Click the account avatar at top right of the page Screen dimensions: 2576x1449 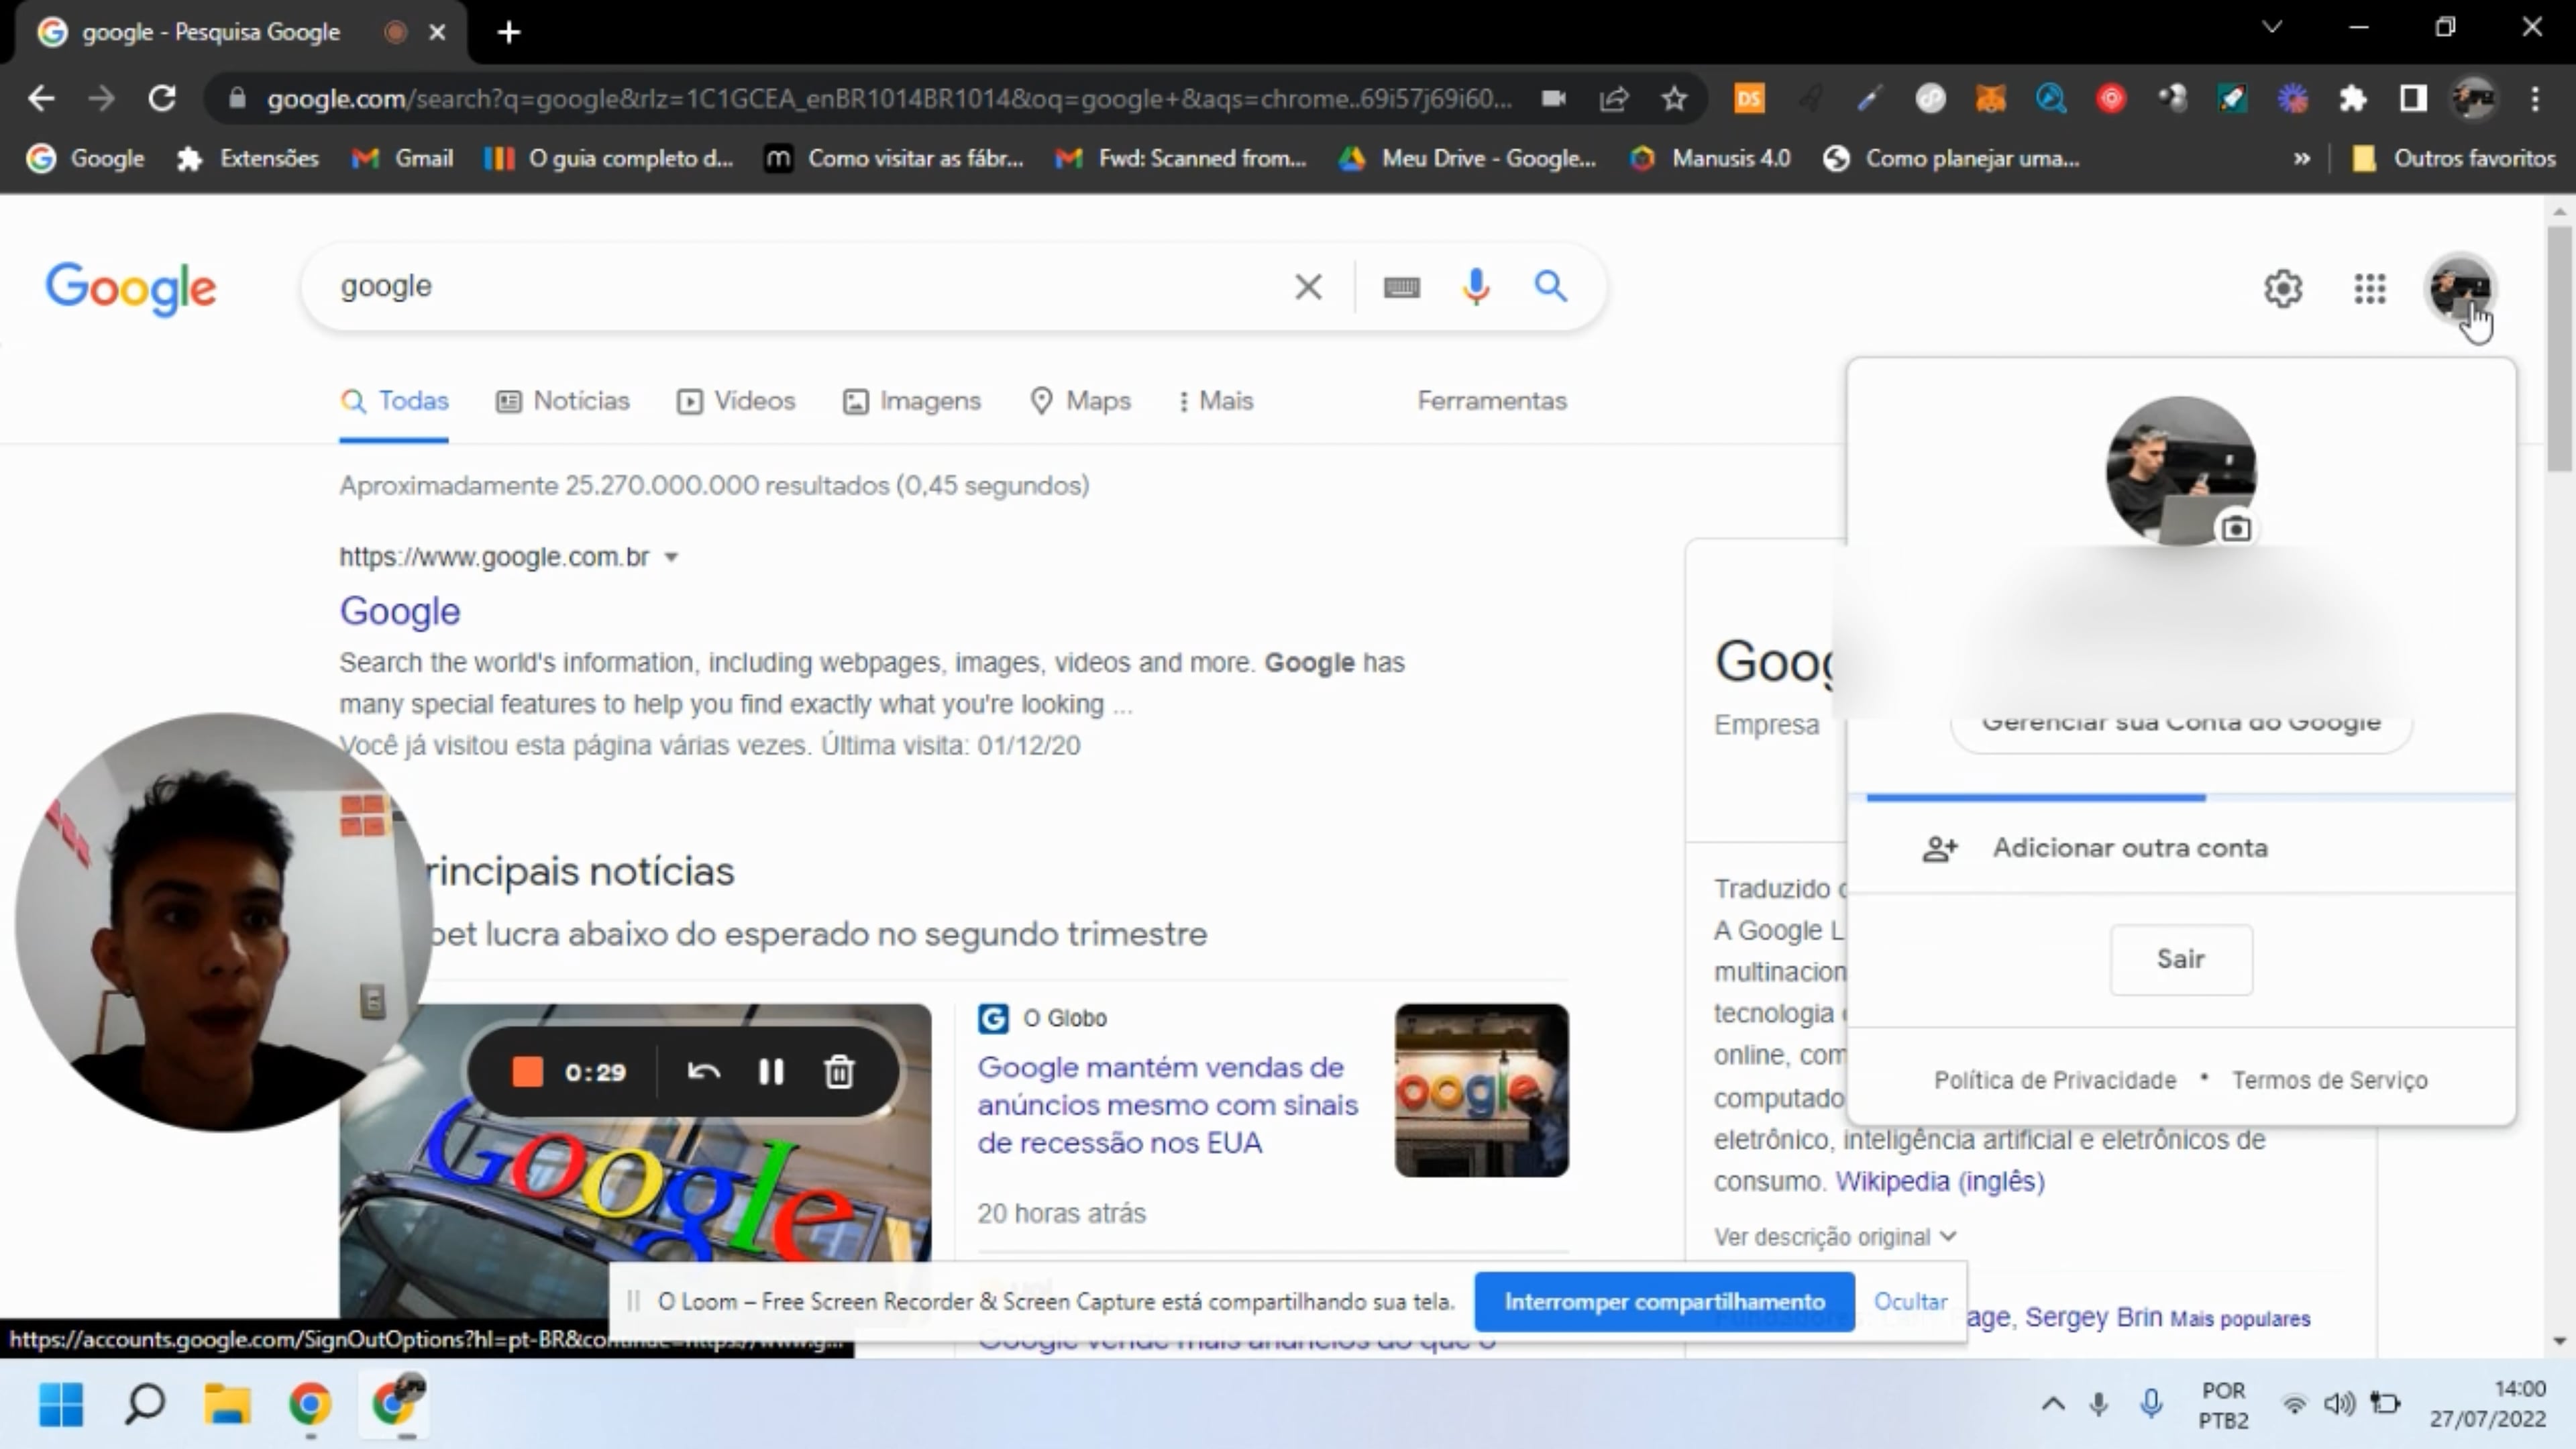tap(2460, 289)
